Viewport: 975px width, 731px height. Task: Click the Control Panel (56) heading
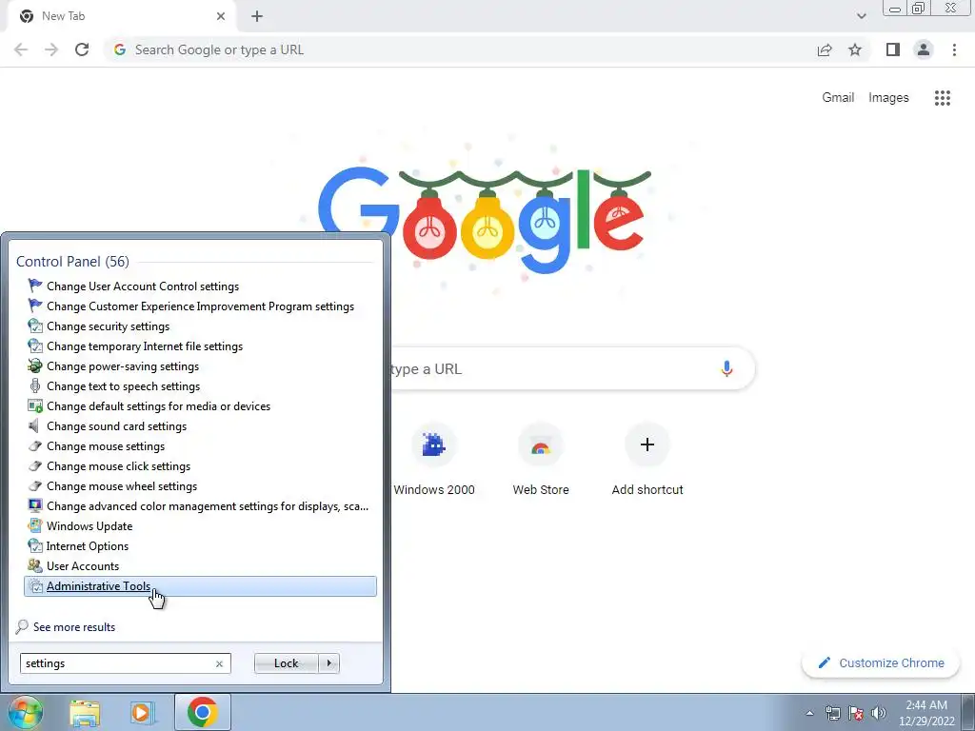(72, 262)
